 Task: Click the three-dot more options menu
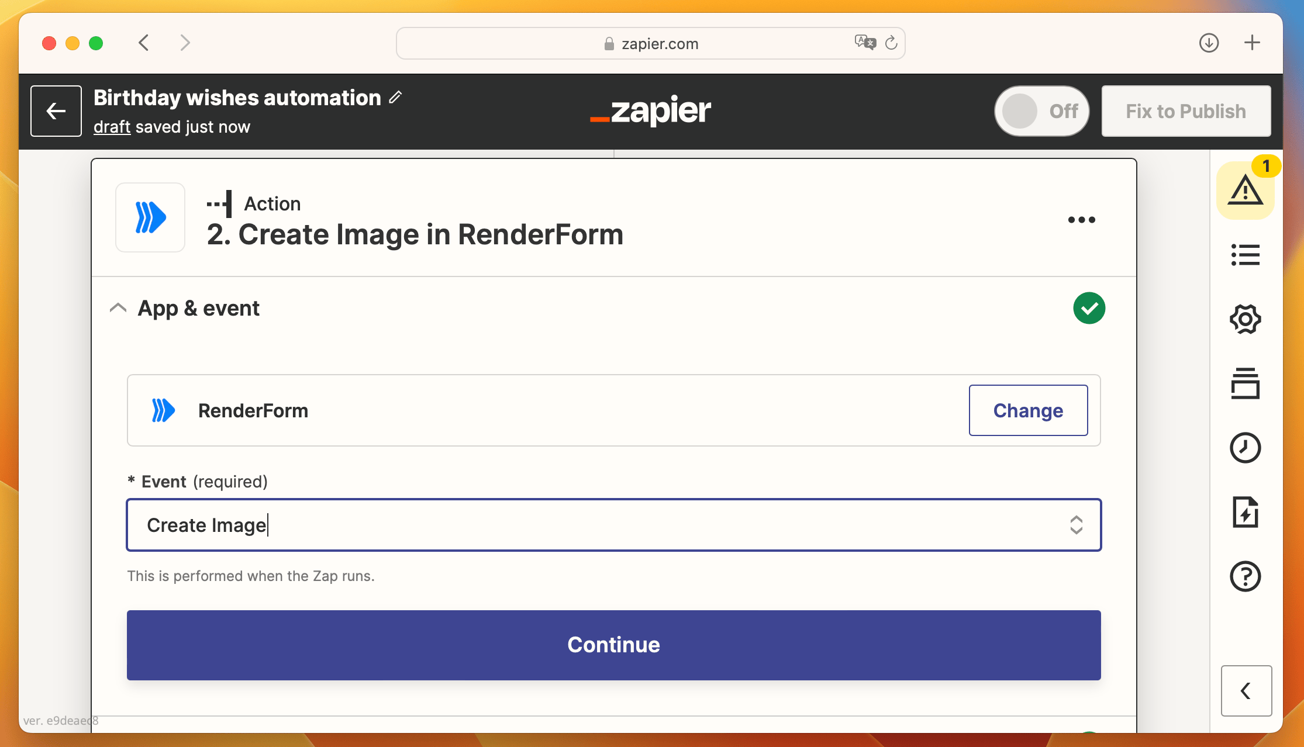tap(1081, 220)
